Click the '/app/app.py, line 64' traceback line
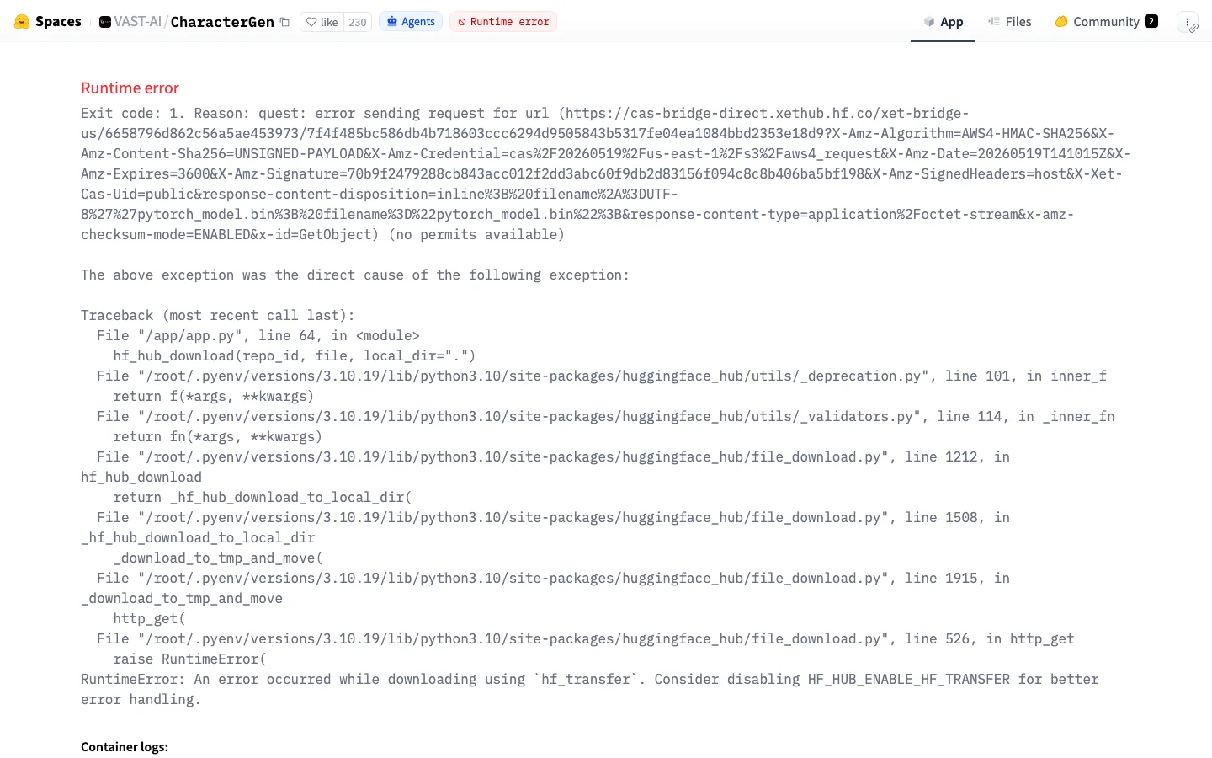Viewport: 1212px width, 758px height. pyautogui.click(x=258, y=335)
